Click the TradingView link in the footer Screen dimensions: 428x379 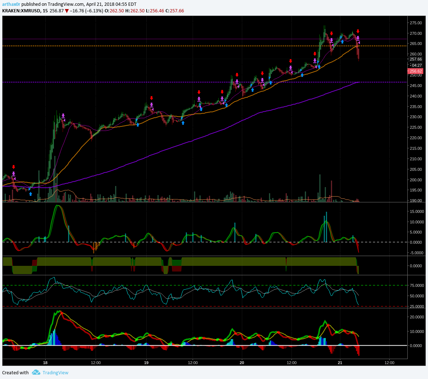coord(55,373)
